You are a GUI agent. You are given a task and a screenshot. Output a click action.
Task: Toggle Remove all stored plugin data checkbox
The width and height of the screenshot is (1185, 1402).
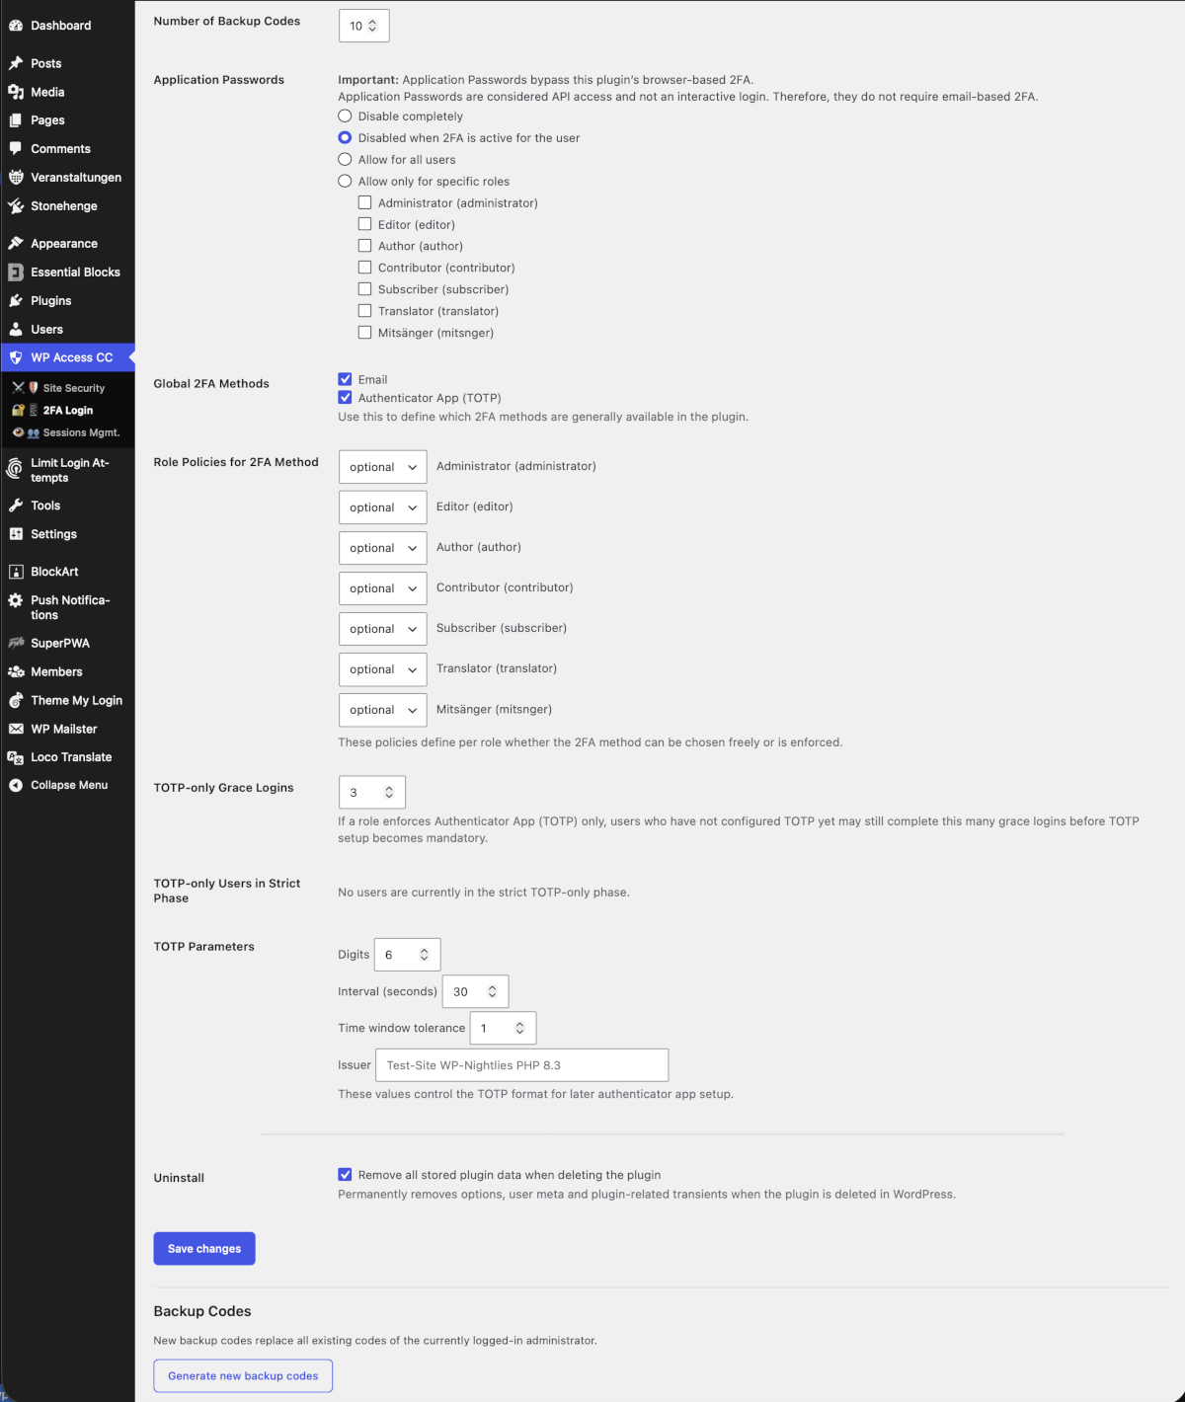345,1175
